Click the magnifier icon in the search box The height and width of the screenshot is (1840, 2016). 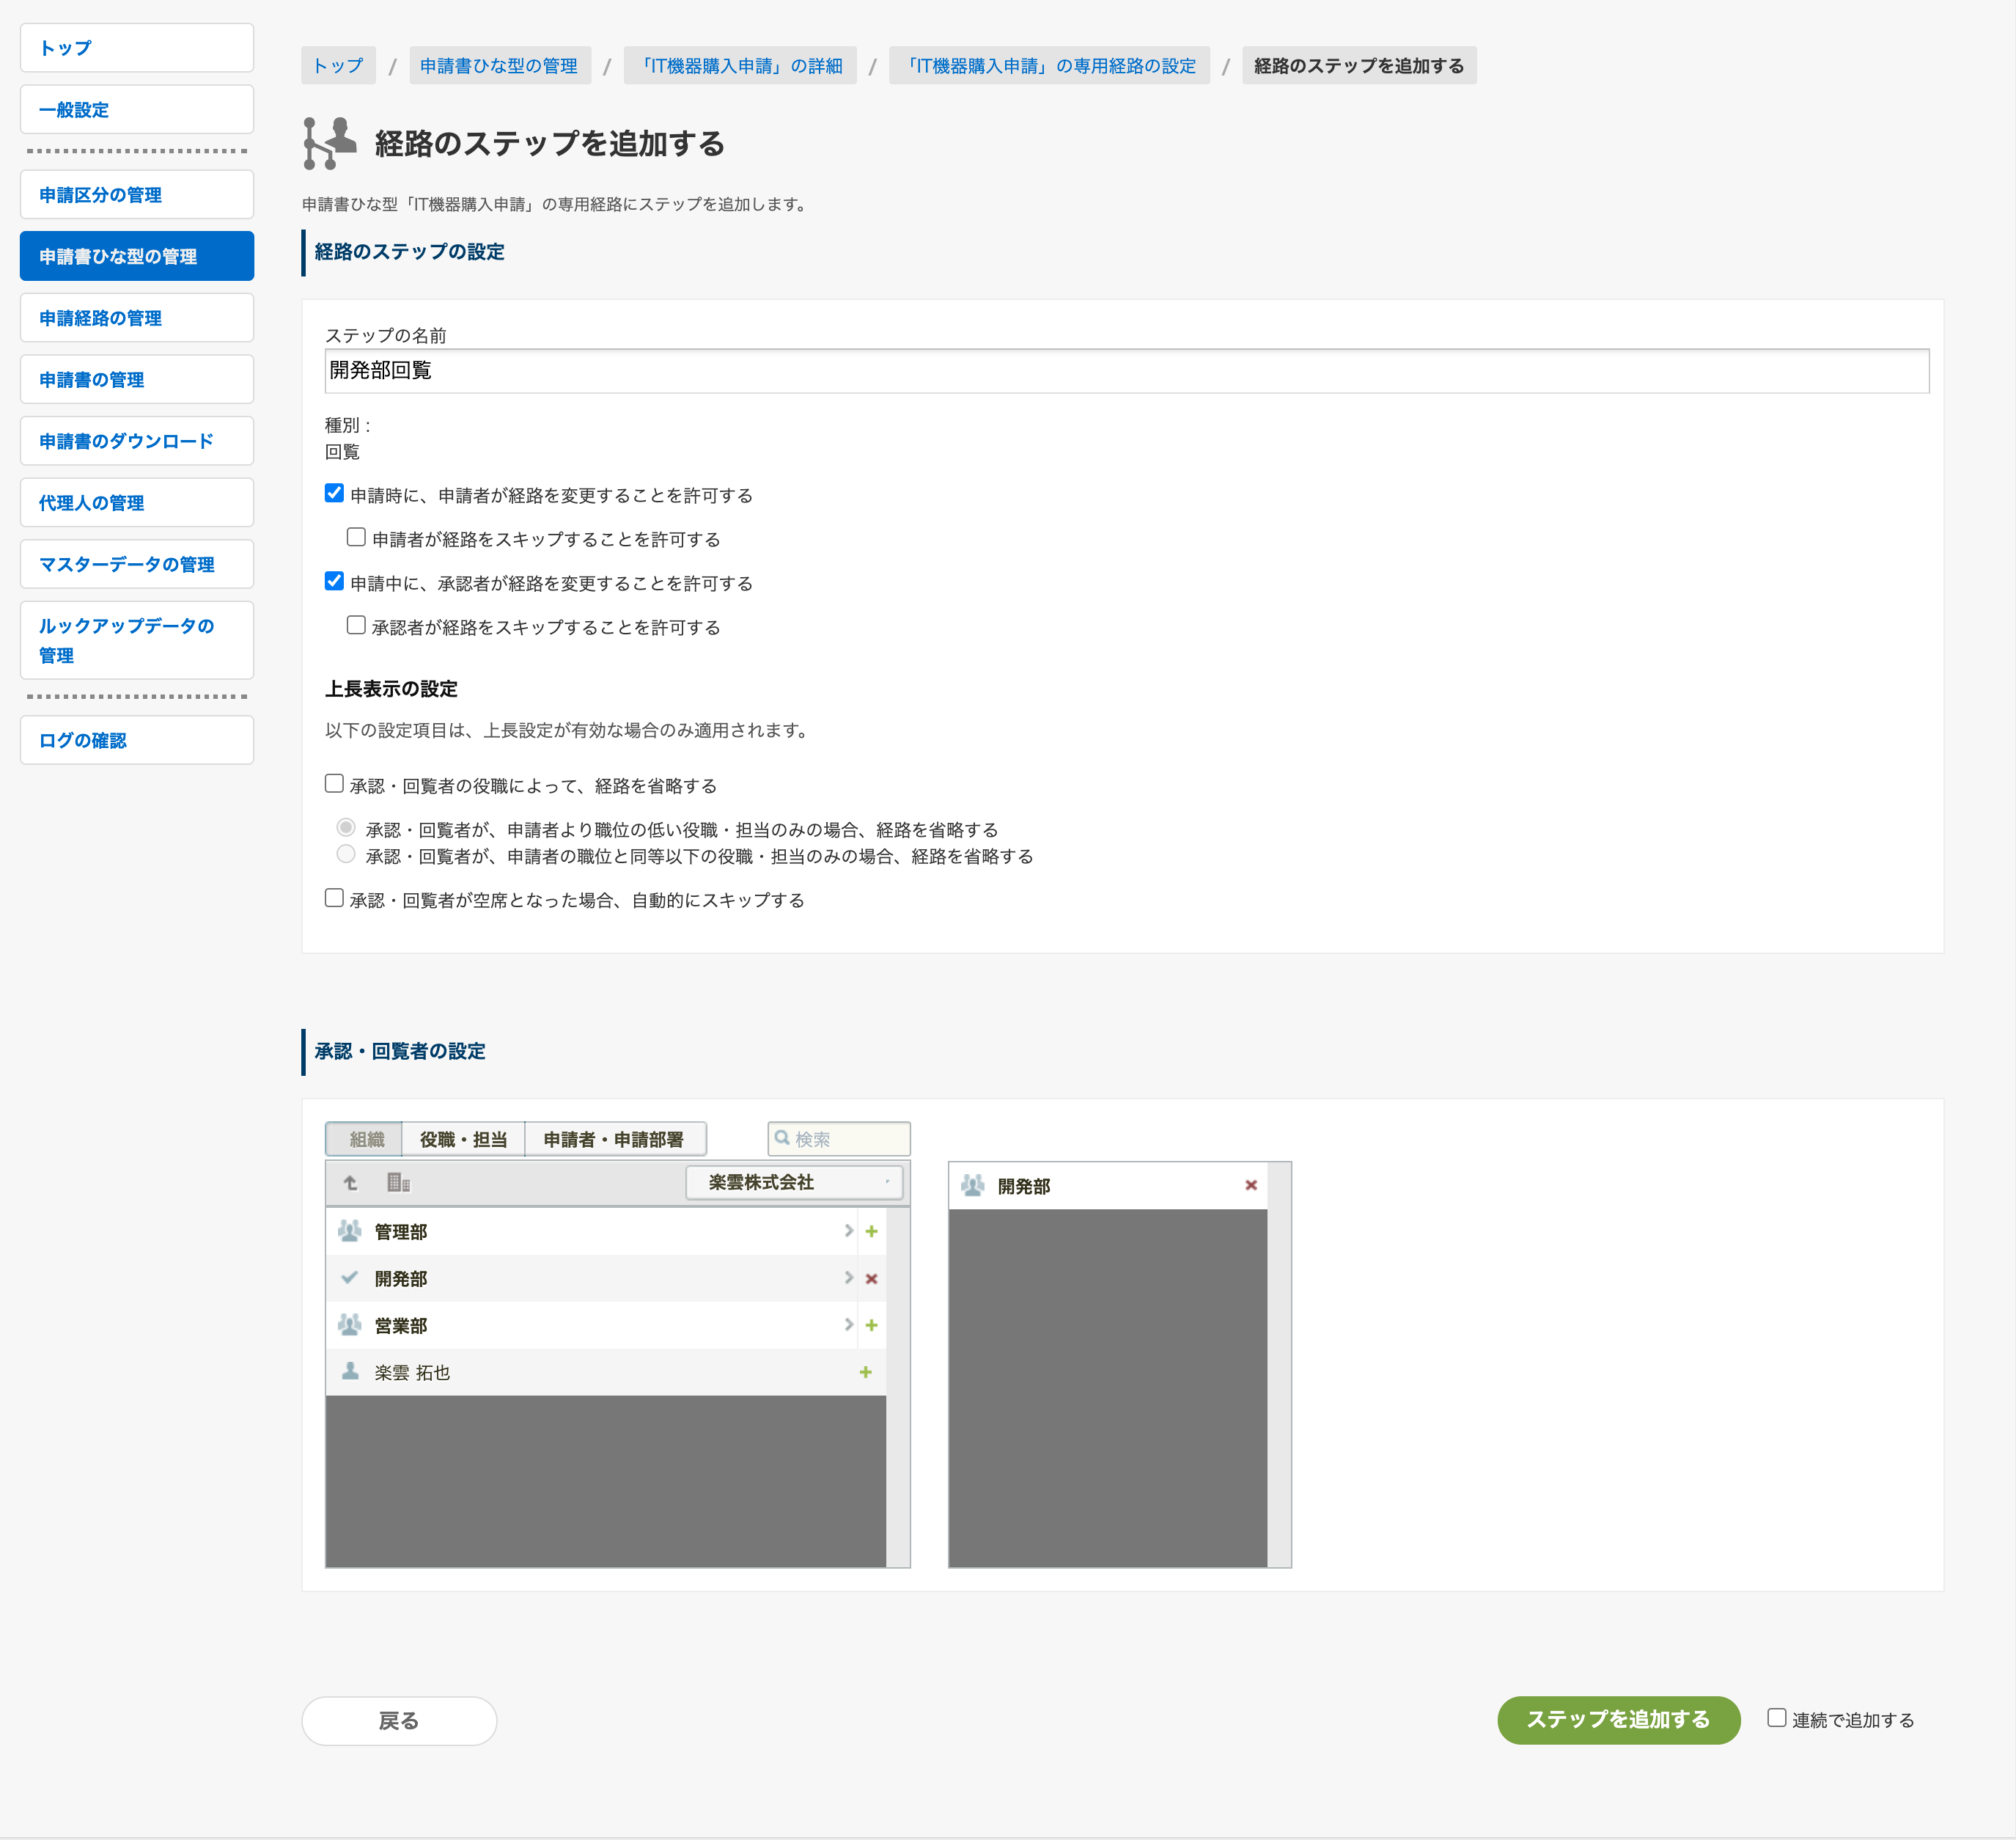pos(782,1139)
